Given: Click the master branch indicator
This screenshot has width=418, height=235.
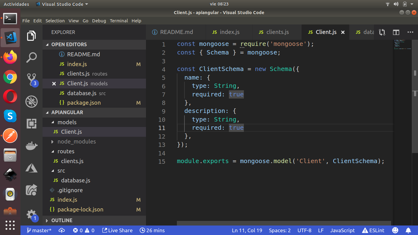Looking at the screenshot, I should pos(39,230).
